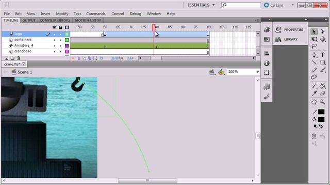Open the Info panel icon

(x=267, y=63)
